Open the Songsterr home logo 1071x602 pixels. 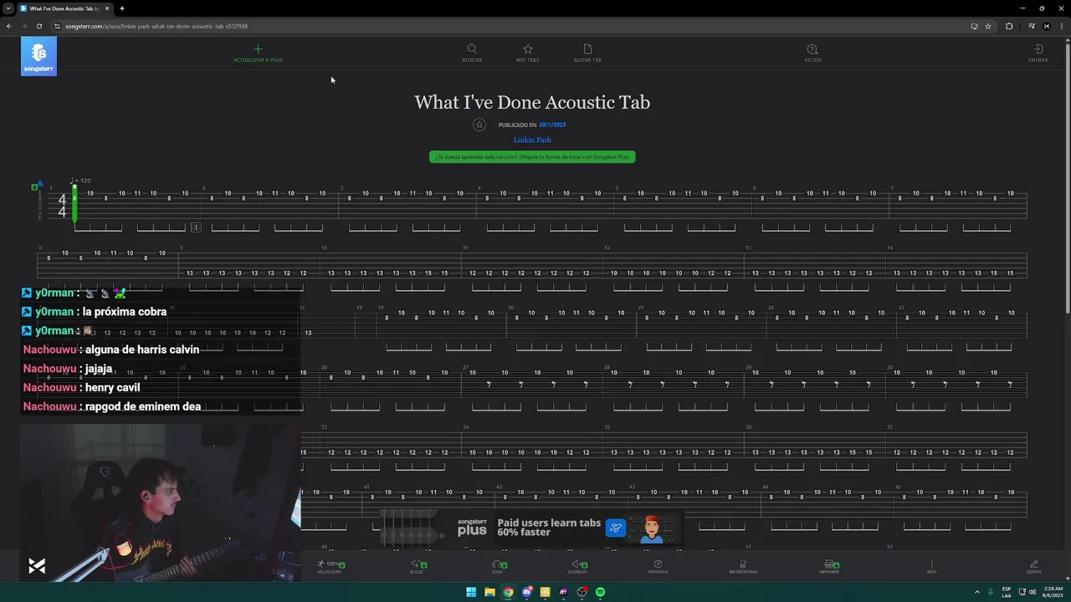tap(38, 56)
